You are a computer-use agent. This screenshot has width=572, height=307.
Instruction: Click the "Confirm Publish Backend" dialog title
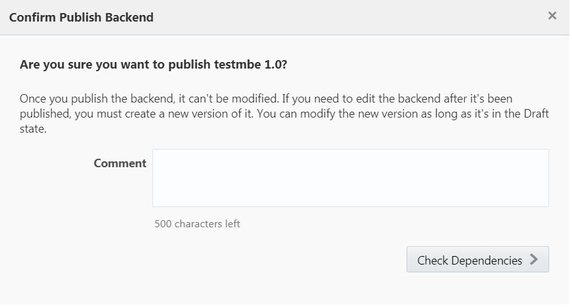click(x=81, y=18)
